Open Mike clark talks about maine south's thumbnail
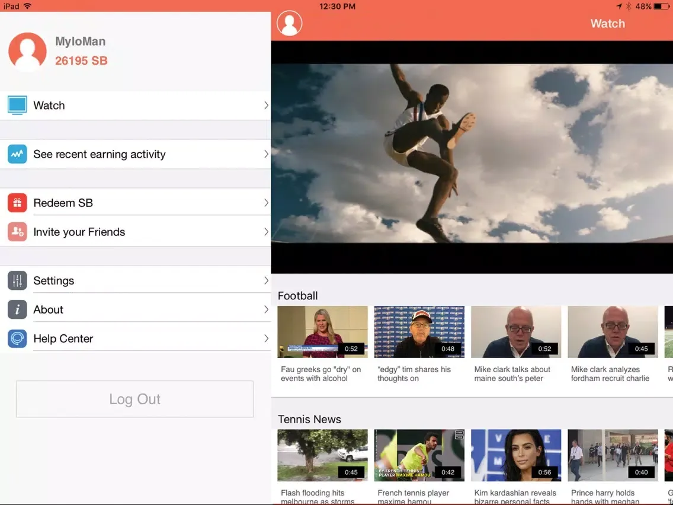The width and height of the screenshot is (673, 505). (x=516, y=332)
